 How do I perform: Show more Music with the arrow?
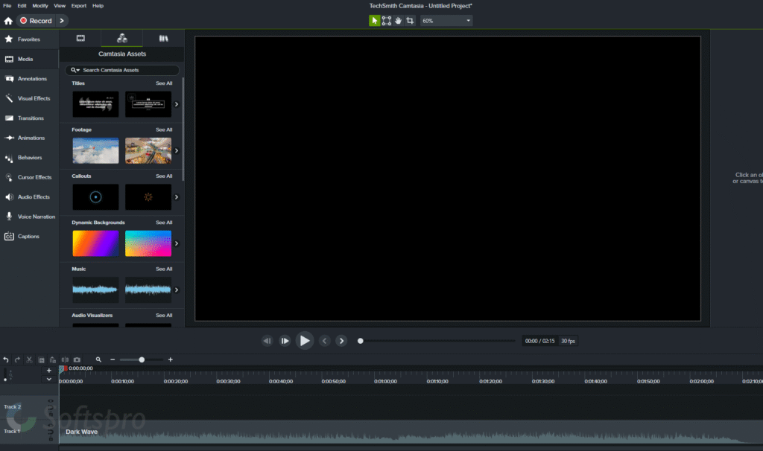(177, 290)
